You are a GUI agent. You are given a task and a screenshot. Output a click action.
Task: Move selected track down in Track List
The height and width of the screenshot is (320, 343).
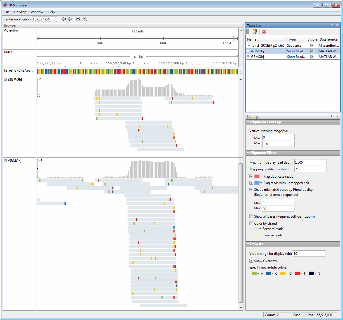tap(255, 32)
